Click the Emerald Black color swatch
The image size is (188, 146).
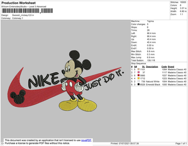click(x=138, y=84)
